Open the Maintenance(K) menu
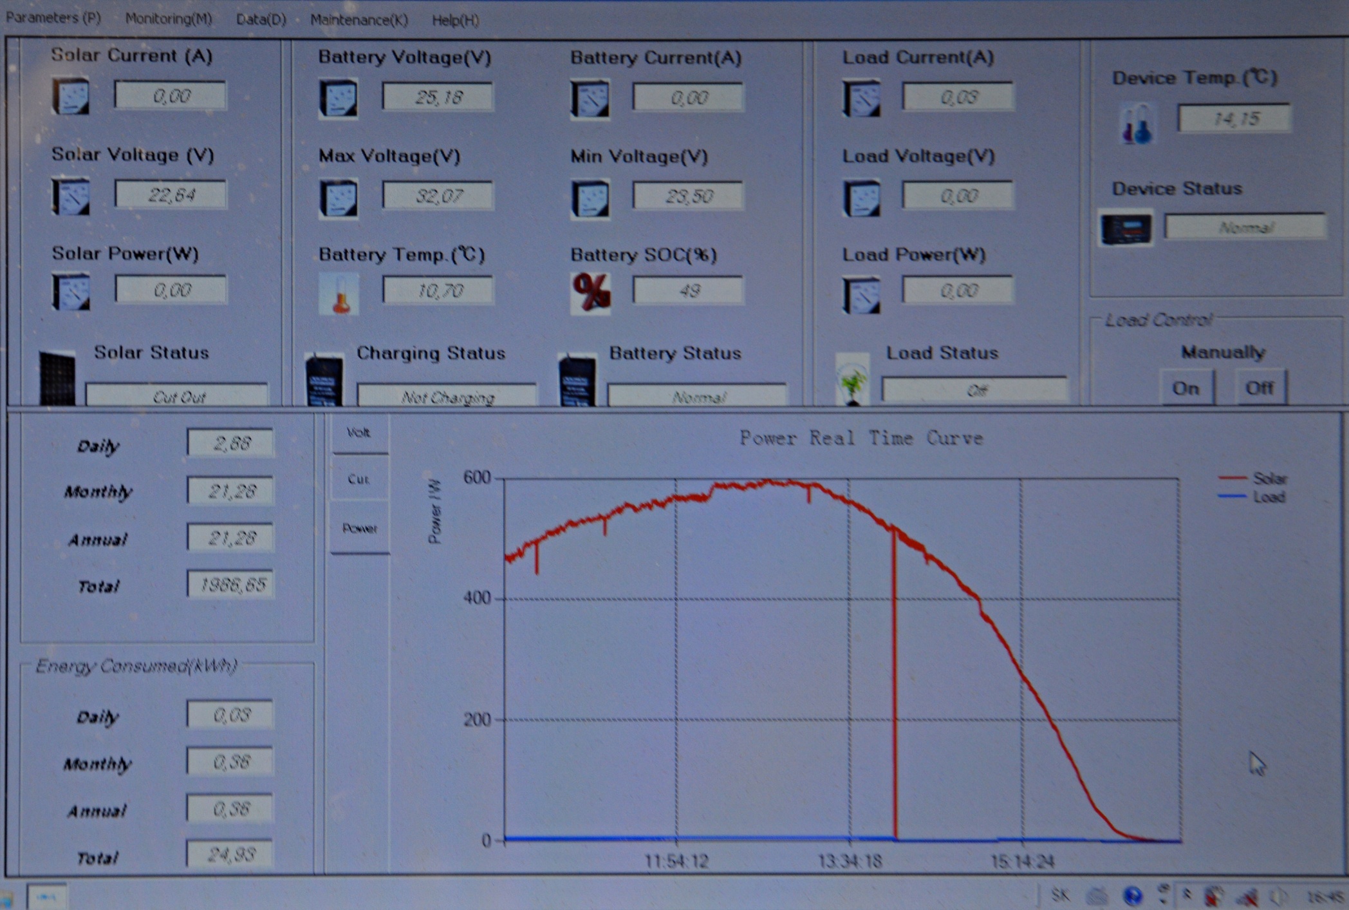Screen dimensions: 1349x910 [359, 21]
